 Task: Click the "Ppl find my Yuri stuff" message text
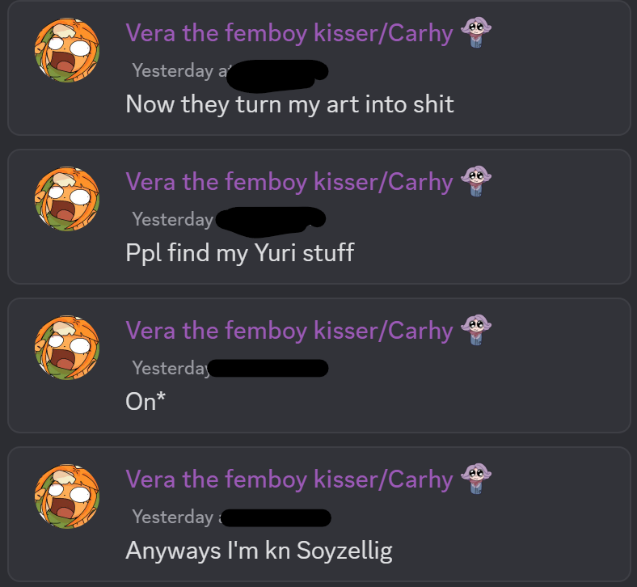pos(239,253)
